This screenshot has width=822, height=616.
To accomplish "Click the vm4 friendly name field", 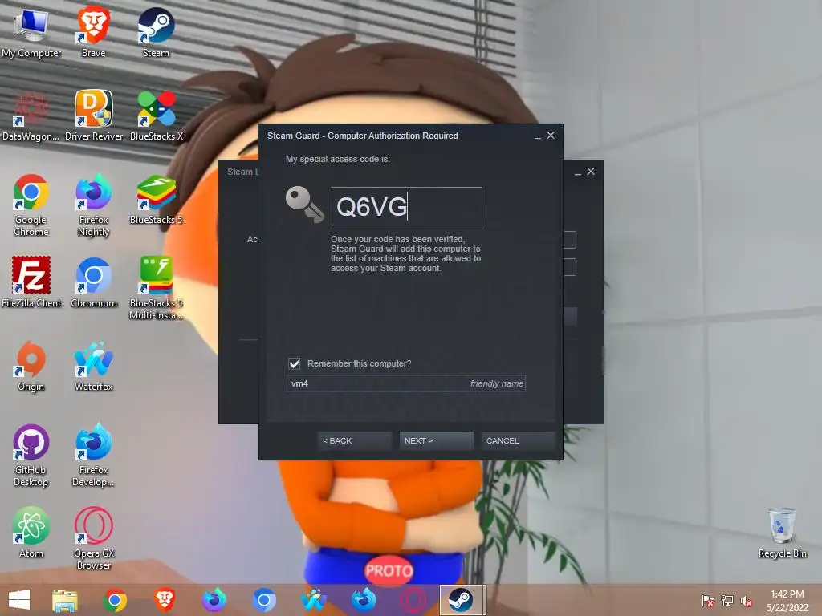I will click(x=405, y=383).
